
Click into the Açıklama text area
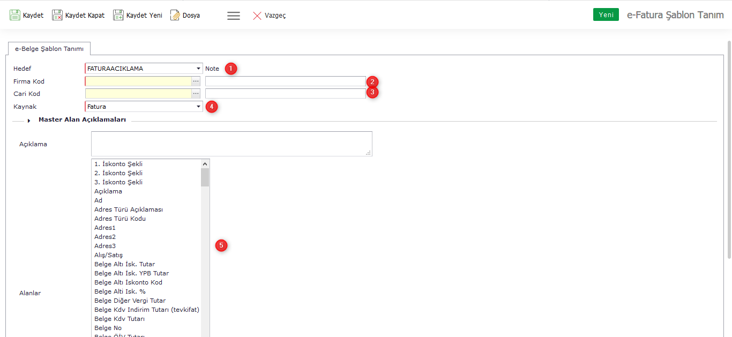[x=231, y=144]
